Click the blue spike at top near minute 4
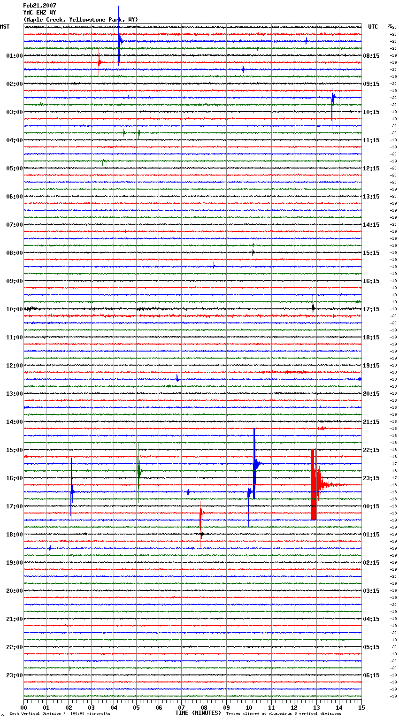Screen dimensions: 399x720 pos(119,41)
